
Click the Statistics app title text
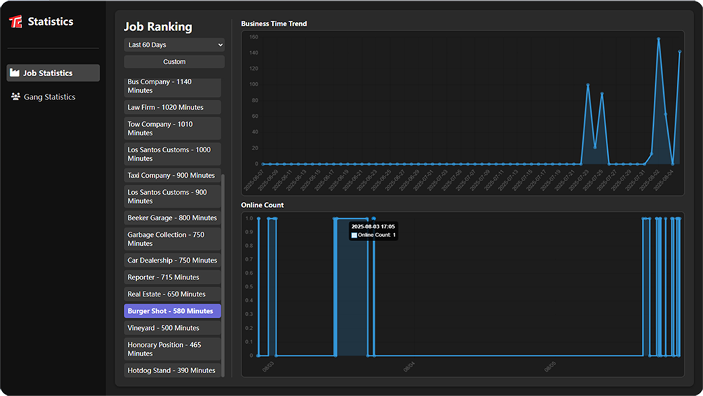pyautogui.click(x=51, y=22)
